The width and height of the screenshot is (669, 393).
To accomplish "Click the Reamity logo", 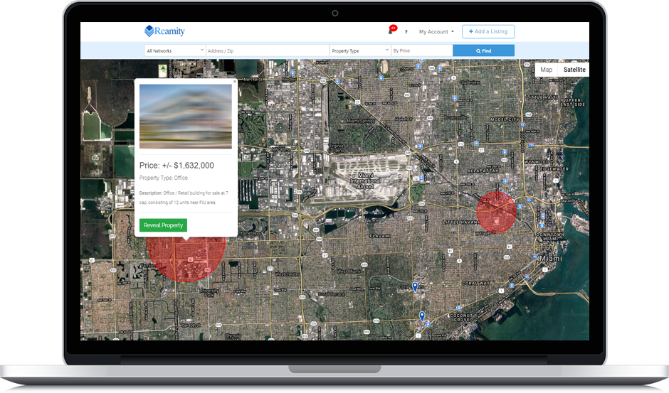I will [164, 31].
